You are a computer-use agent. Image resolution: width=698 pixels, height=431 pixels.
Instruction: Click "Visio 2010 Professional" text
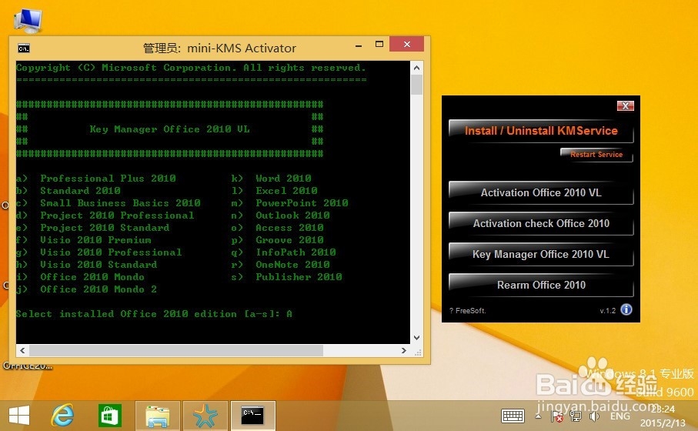[111, 252]
